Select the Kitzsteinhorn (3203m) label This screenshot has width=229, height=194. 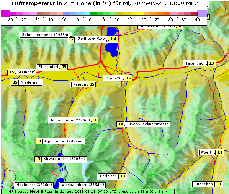tap(64, 159)
